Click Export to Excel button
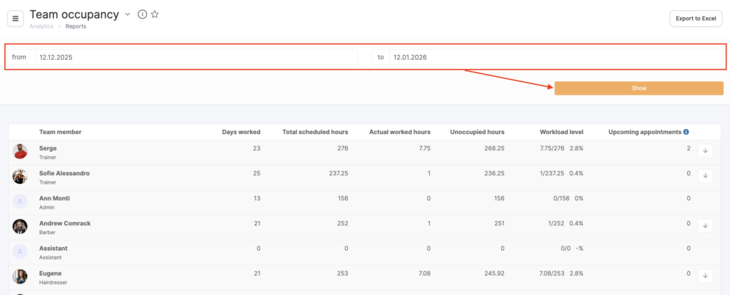This screenshot has height=295, width=730. 695,19
